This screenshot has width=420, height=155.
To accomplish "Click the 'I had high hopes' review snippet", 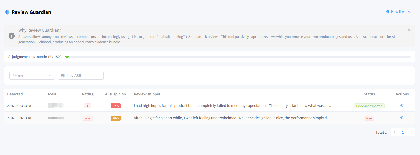I will (233, 106).
